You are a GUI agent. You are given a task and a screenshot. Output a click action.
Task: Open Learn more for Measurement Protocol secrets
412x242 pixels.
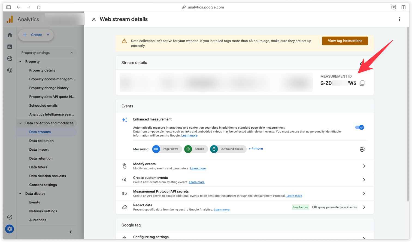point(294,196)
